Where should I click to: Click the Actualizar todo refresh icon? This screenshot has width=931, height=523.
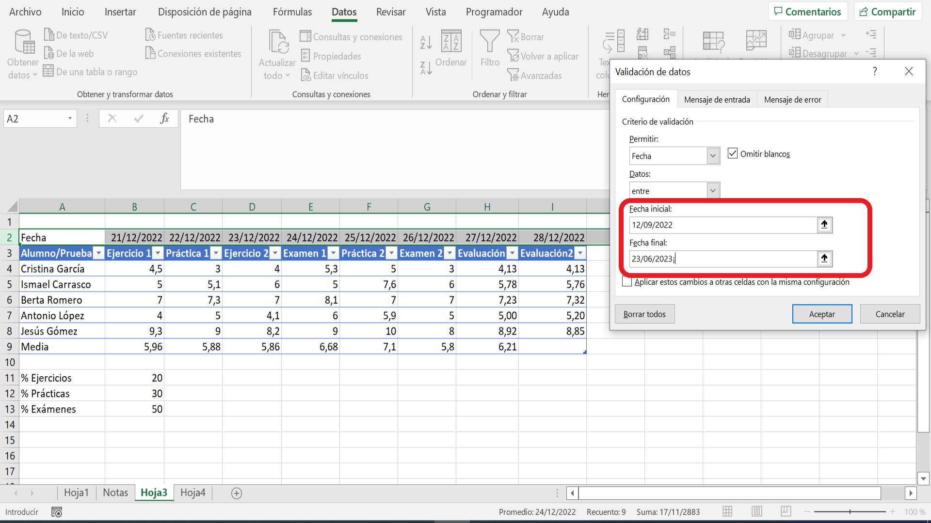[x=278, y=42]
